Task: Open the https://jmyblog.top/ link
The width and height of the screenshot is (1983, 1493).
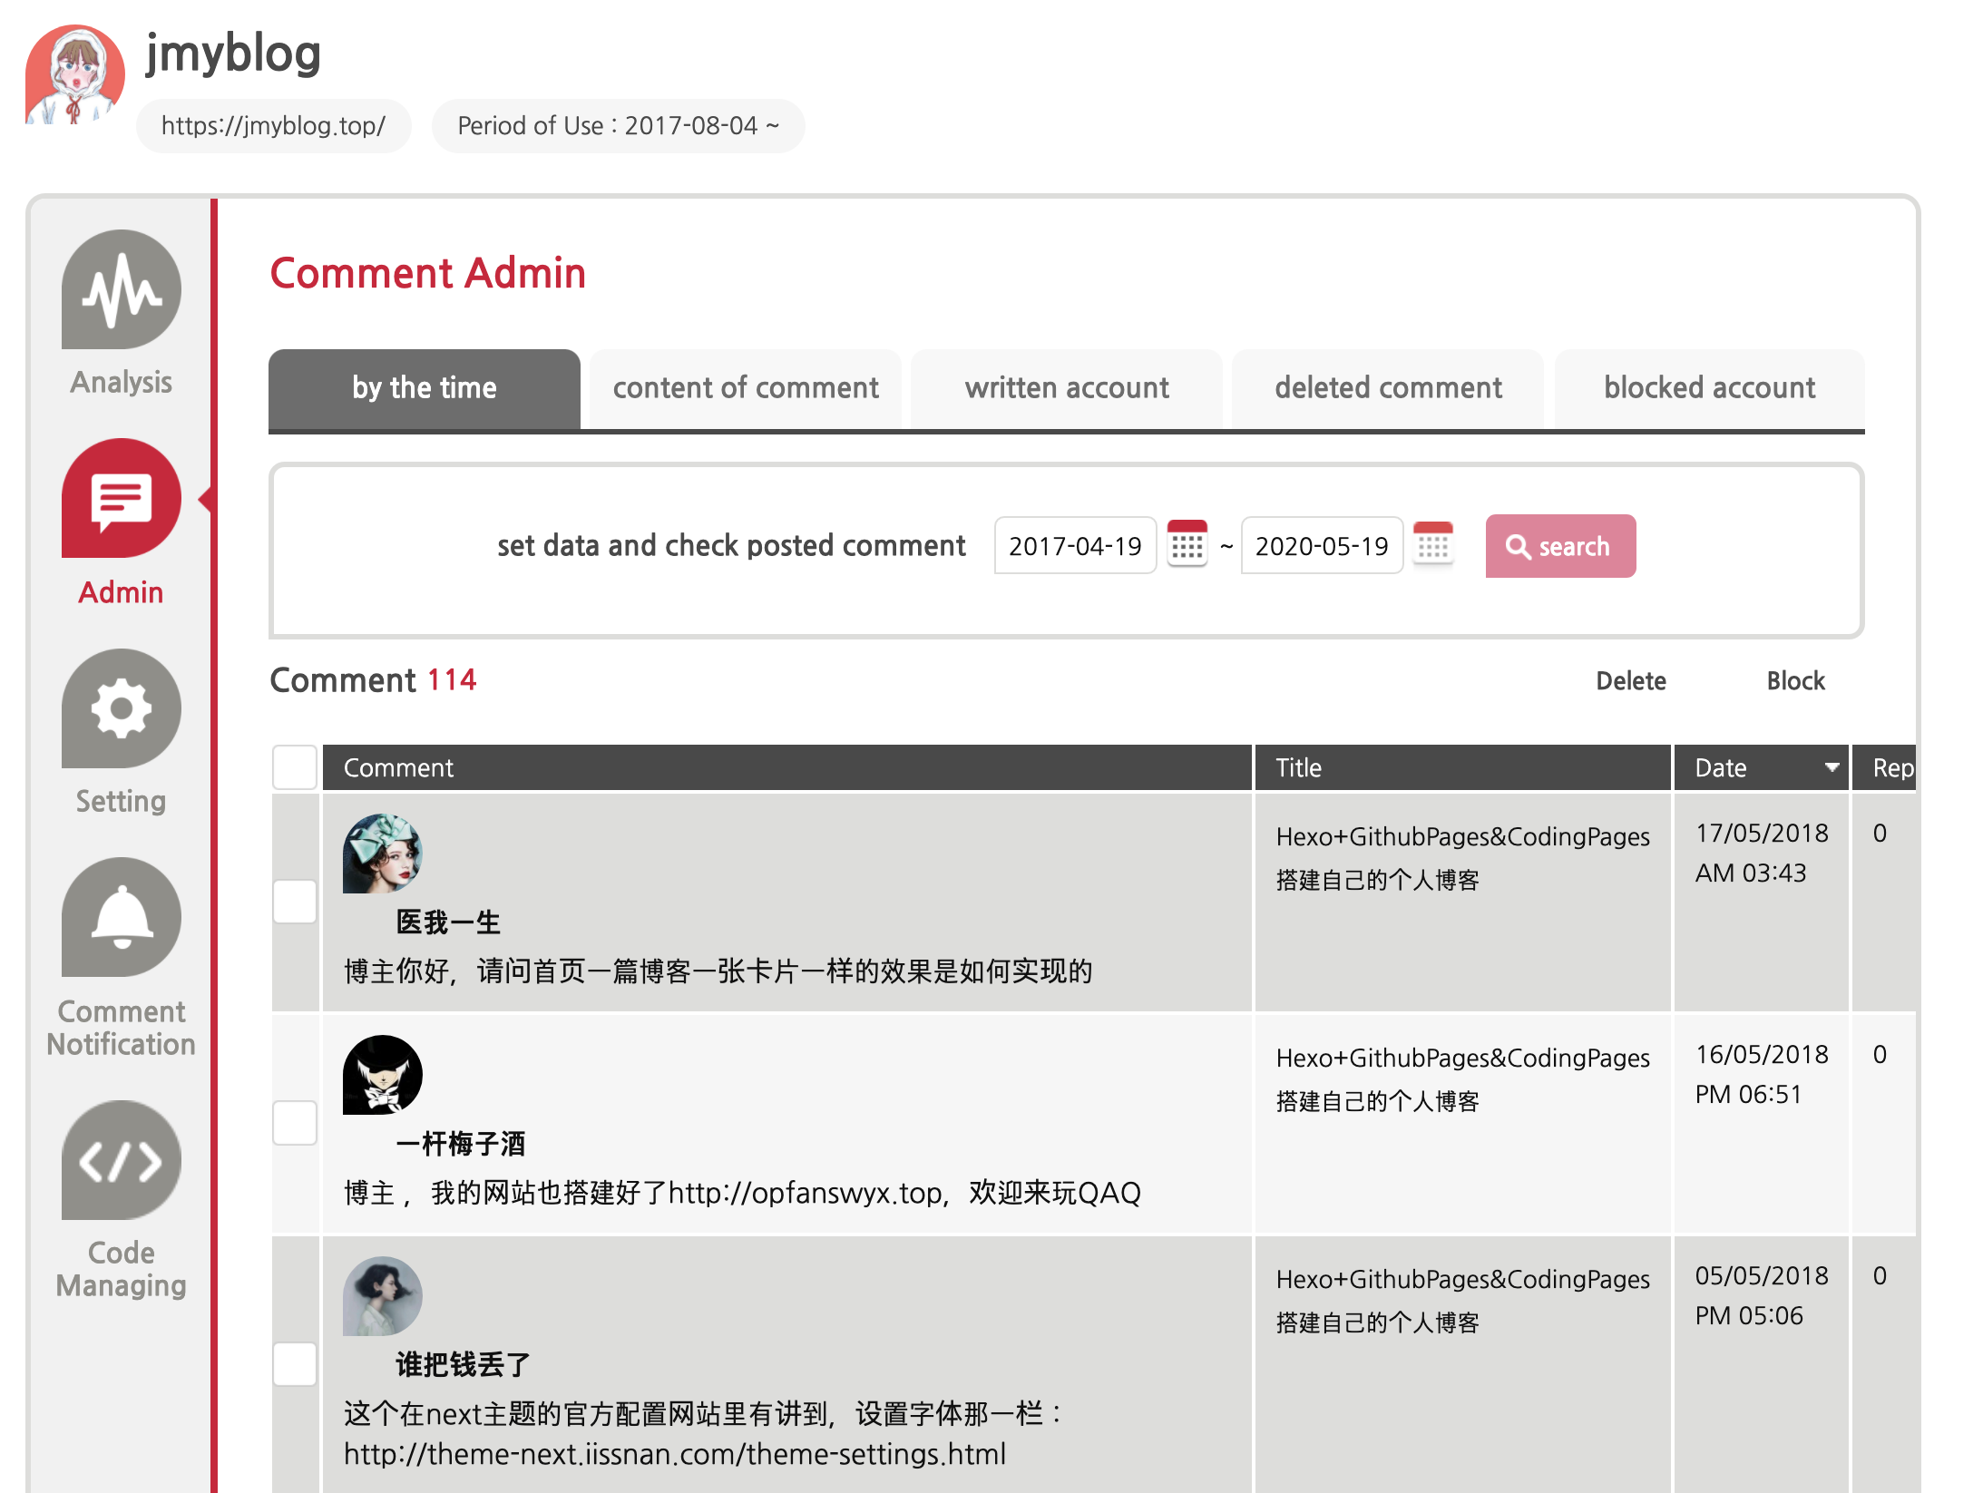Action: [273, 126]
